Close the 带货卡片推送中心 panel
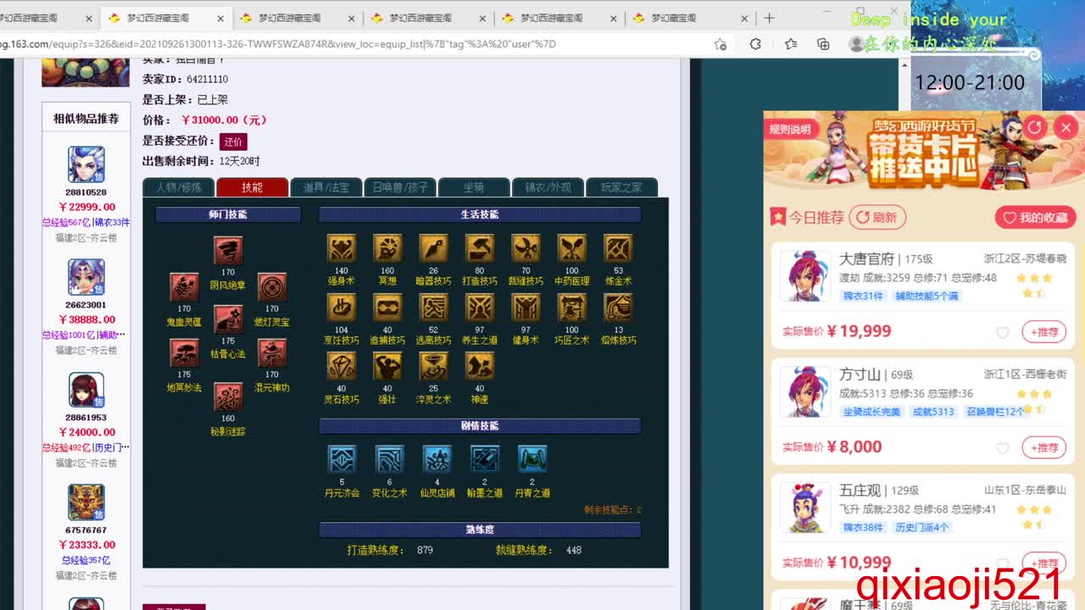Screen dimensions: 1085x610 [x=1066, y=128]
